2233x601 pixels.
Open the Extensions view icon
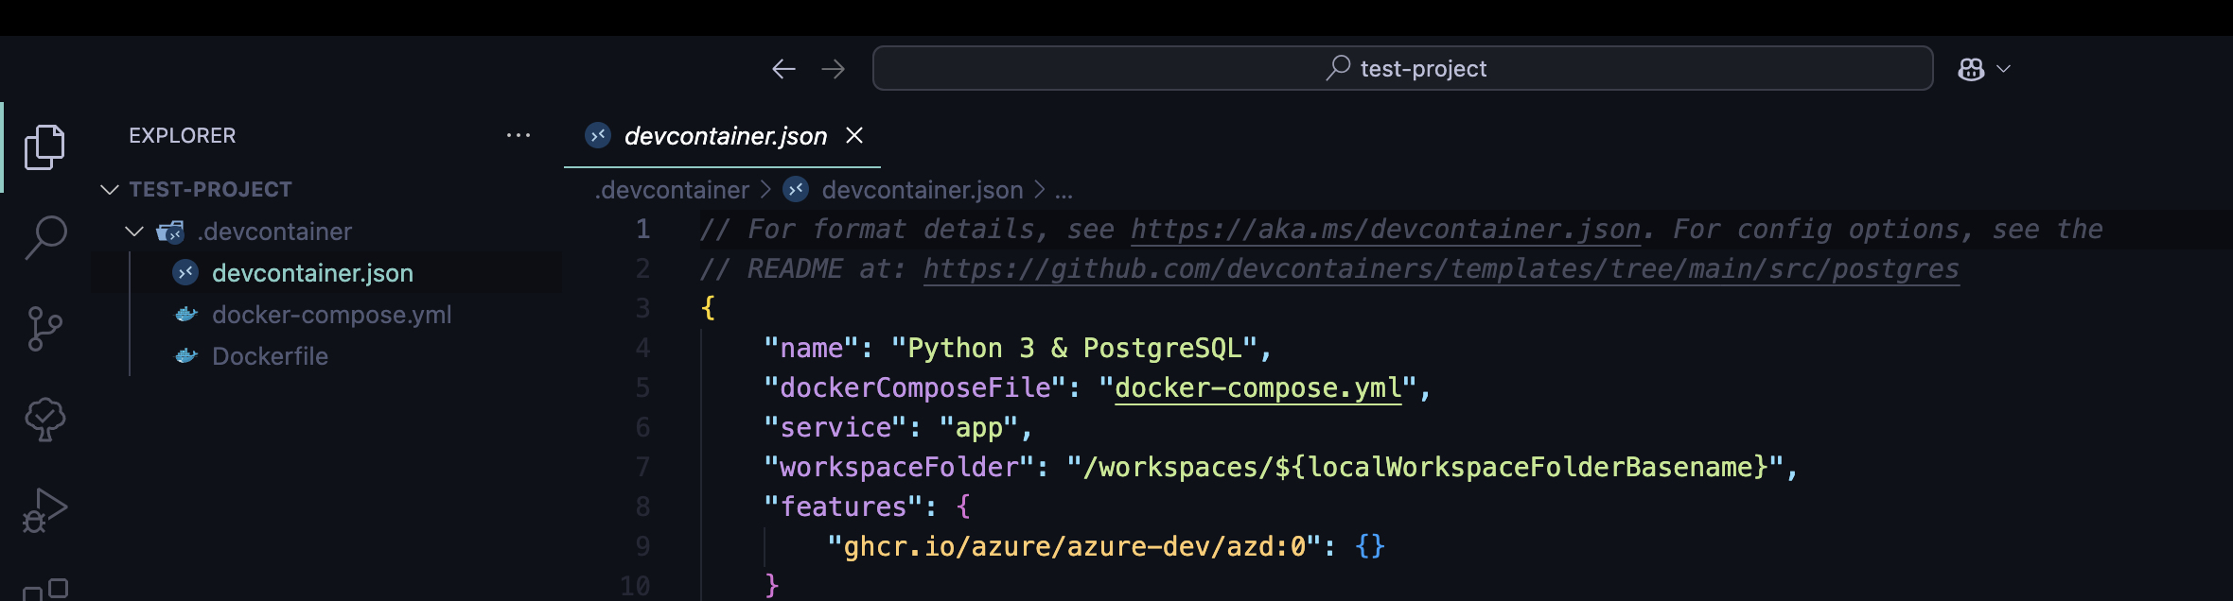[x=44, y=589]
